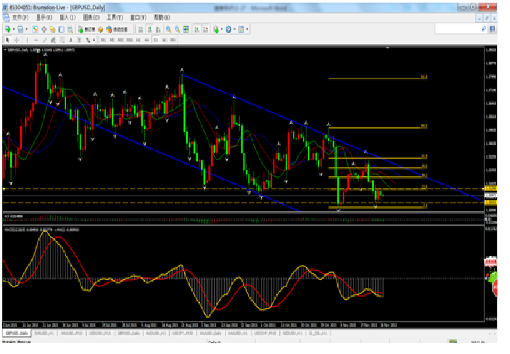Switch to the USDCHF,M15 chart tab

pyautogui.click(x=265, y=333)
